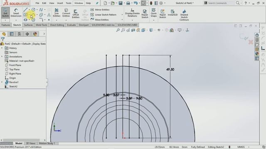Toggle Rapid Sketch mode
The width and height of the screenshot is (266, 149).
coord(163,14)
